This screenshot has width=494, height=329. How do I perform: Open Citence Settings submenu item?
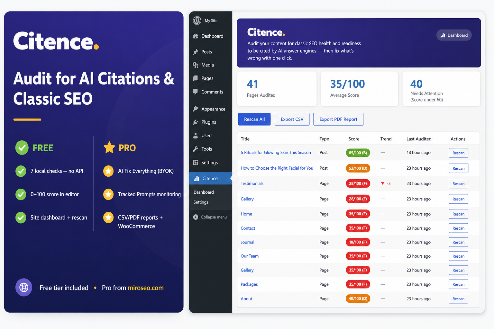tap(201, 202)
